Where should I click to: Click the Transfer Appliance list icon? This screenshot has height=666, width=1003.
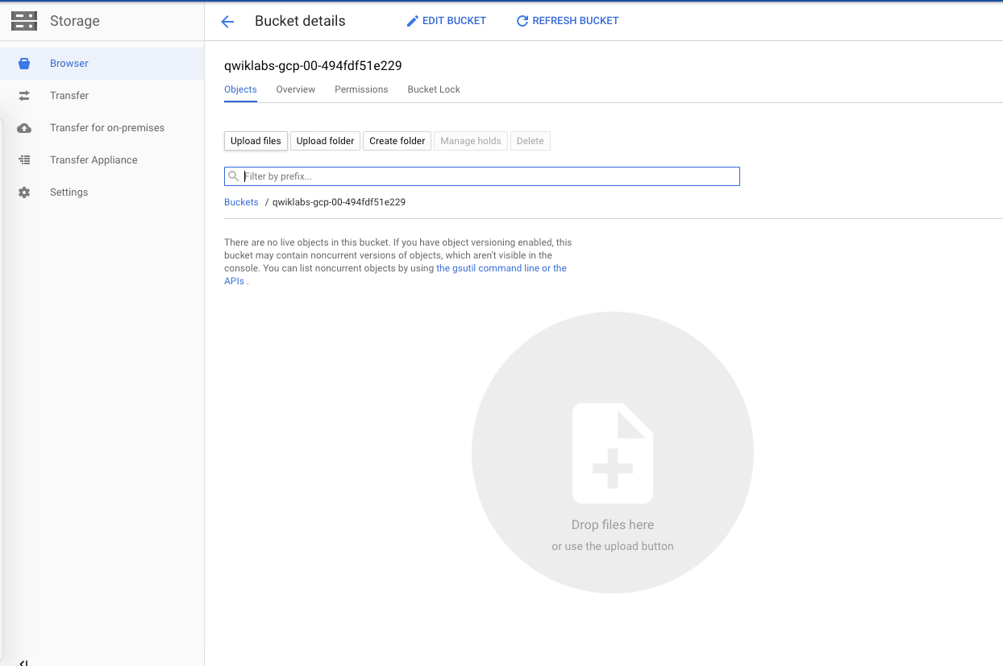(24, 160)
